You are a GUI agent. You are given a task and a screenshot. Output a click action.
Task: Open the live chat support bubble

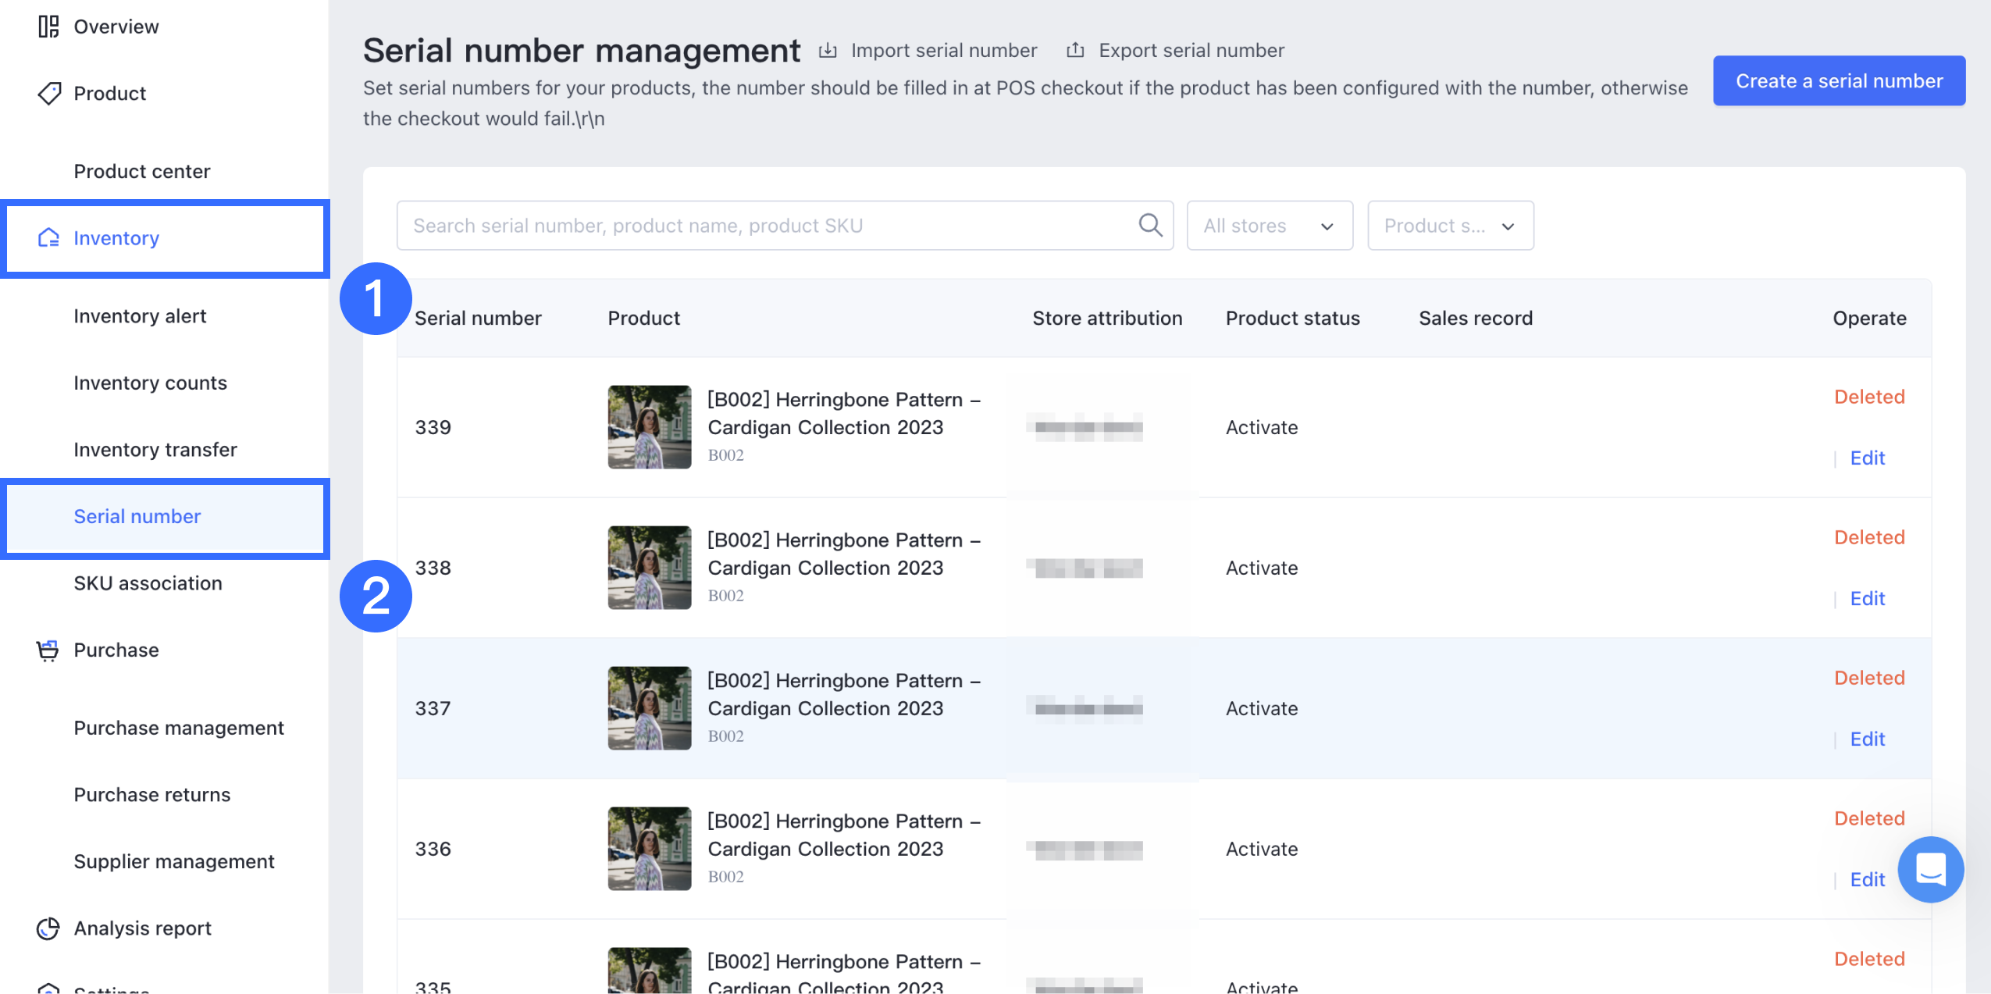[1930, 869]
